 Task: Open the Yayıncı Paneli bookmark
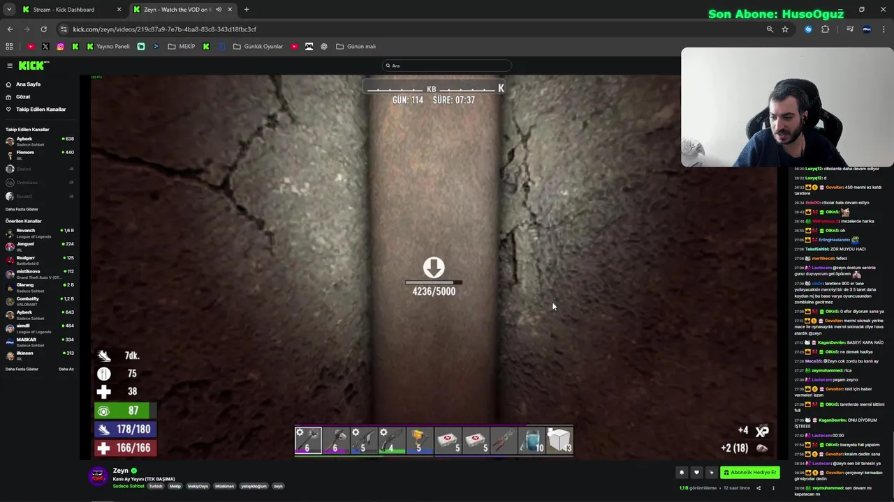108,47
